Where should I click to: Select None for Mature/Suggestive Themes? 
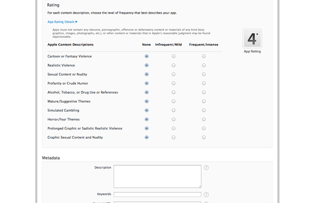(146, 101)
